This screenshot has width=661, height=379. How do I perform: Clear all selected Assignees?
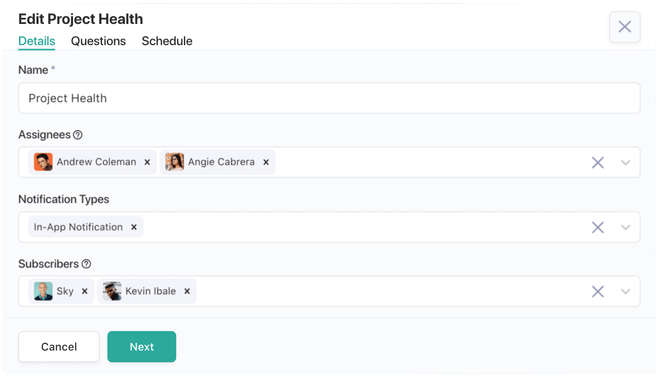point(598,162)
